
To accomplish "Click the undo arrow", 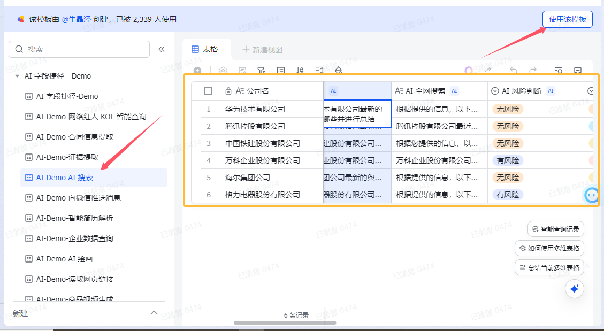I will [x=514, y=71].
